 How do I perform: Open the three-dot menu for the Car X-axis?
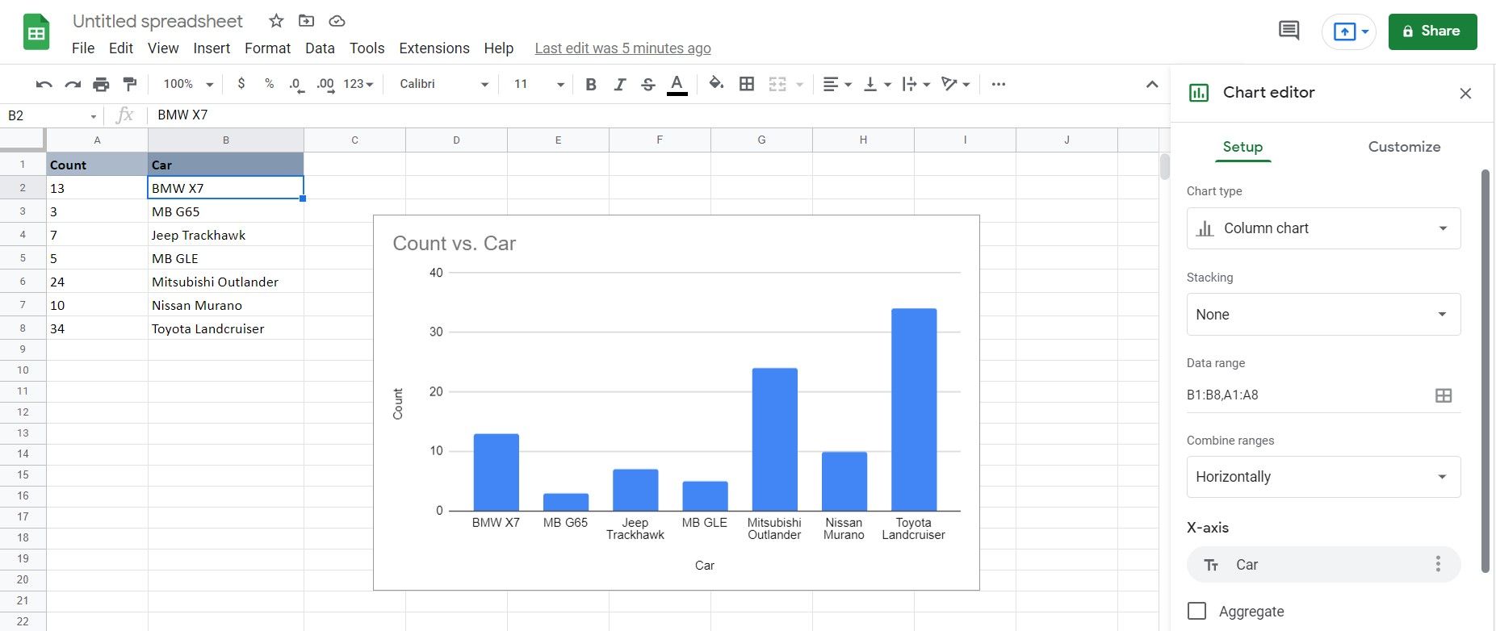(x=1438, y=564)
